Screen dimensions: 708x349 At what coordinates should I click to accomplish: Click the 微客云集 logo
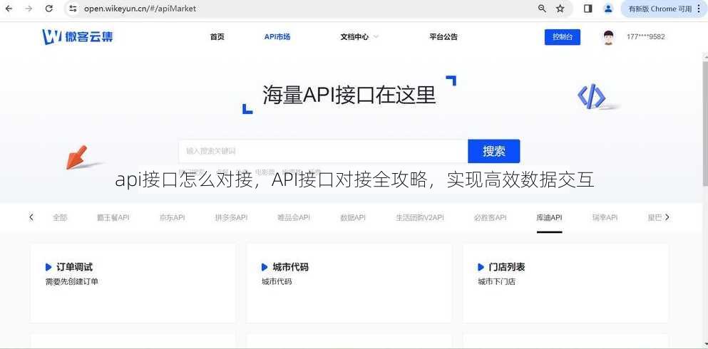pos(78,36)
